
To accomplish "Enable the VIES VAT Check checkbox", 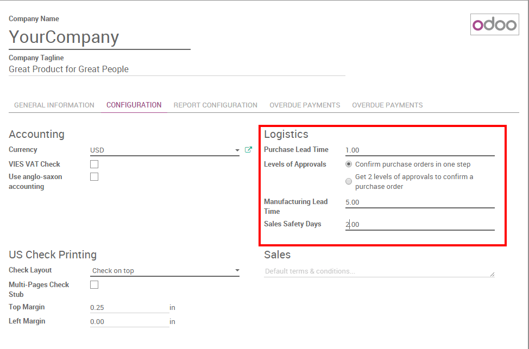I will tap(93, 163).
